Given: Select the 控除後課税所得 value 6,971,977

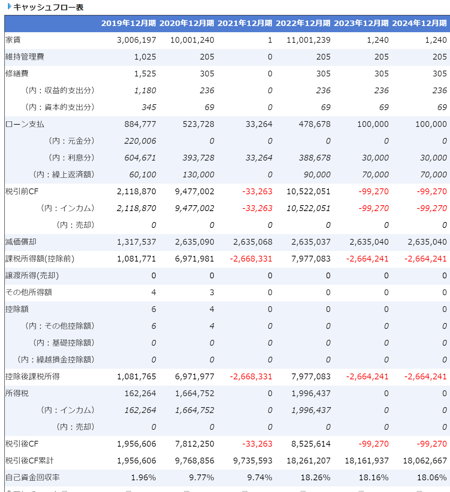Looking at the screenshot, I should [x=195, y=377].
